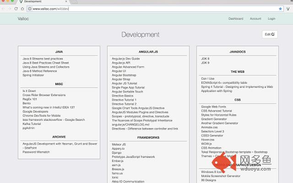Open the Angular UI link
The height and width of the screenshot is (183, 293).
(119, 71)
